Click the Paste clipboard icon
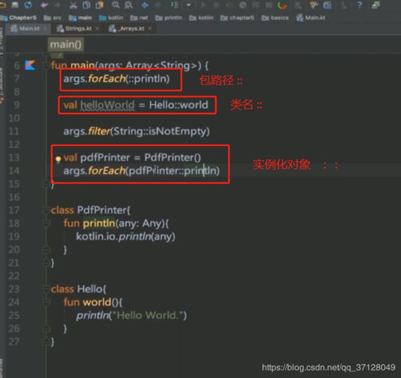Screen dimensions: 401x378 99,5
